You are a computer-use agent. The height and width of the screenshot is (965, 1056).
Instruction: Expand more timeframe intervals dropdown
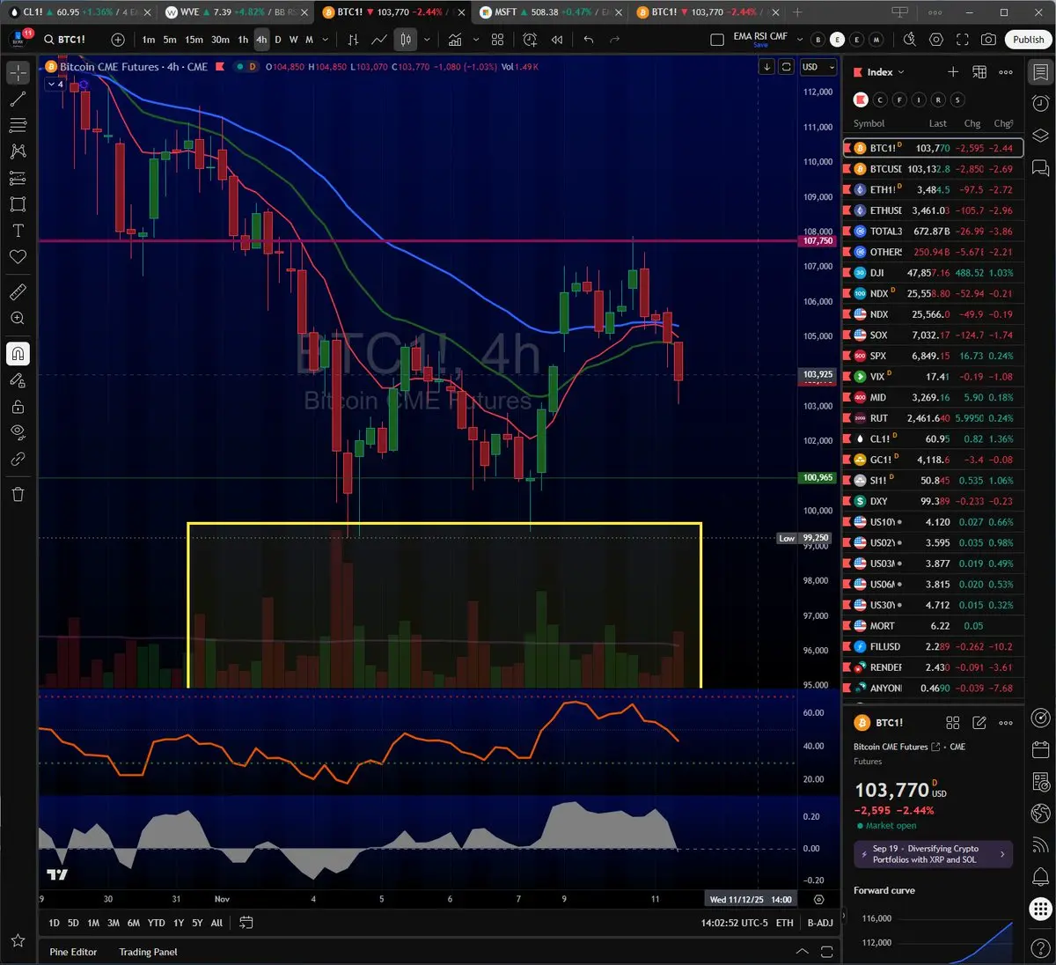coord(326,40)
